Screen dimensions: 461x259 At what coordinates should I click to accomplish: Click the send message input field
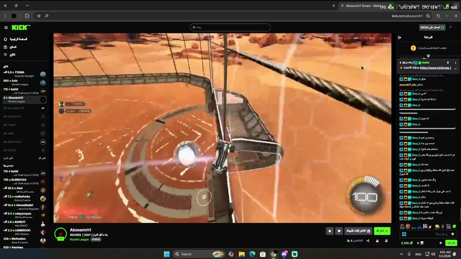coord(429,234)
